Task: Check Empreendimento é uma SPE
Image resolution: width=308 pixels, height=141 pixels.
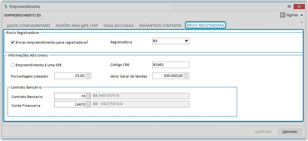Action: (13, 65)
